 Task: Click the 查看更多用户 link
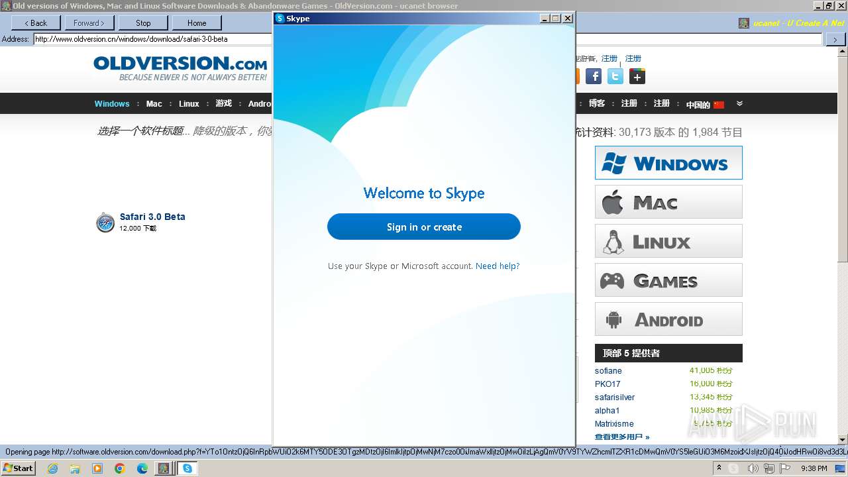tap(622, 437)
